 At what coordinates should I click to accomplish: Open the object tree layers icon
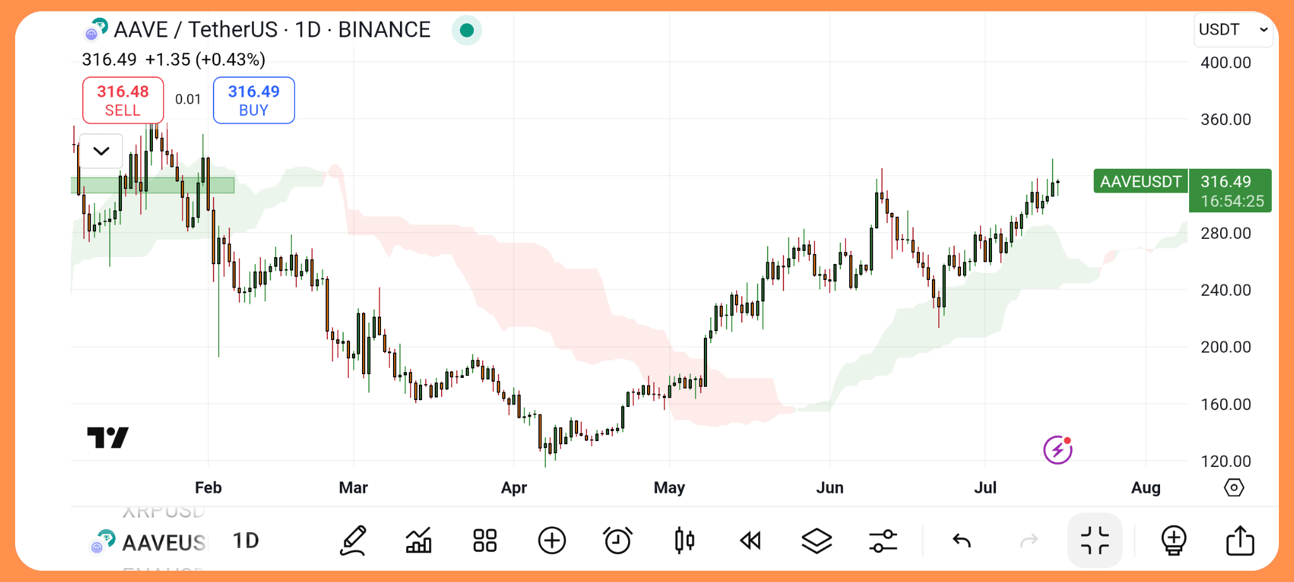pyautogui.click(x=817, y=541)
